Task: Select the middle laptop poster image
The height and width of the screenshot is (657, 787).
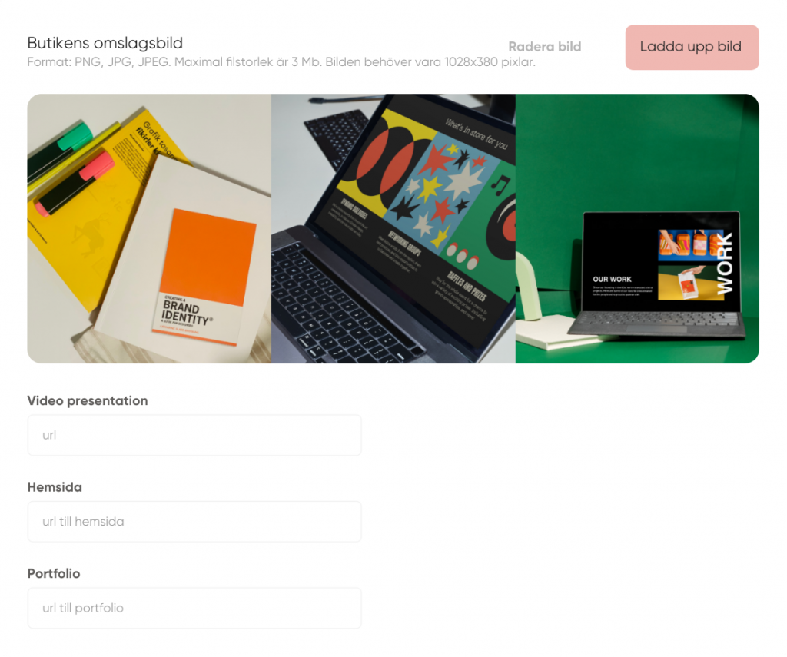Action: 393,228
